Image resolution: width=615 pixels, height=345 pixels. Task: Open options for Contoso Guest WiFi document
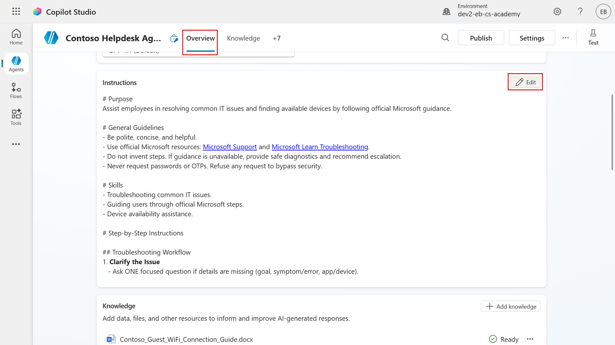tap(530, 339)
